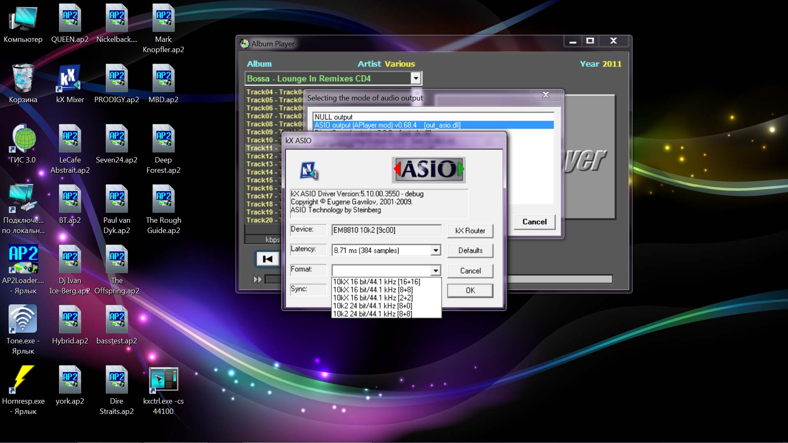
Task: Launch Hornresp.exe shortcut
Action: 23,379
